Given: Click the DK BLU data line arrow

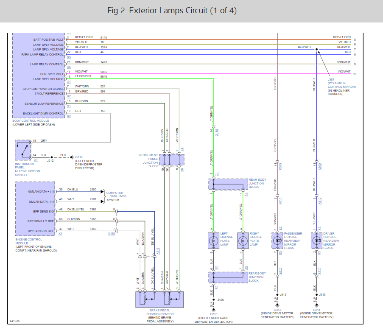Looking at the screenshot, I should tap(102, 192).
